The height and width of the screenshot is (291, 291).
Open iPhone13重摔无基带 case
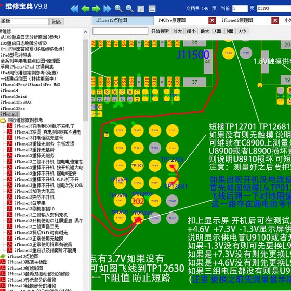34,150
